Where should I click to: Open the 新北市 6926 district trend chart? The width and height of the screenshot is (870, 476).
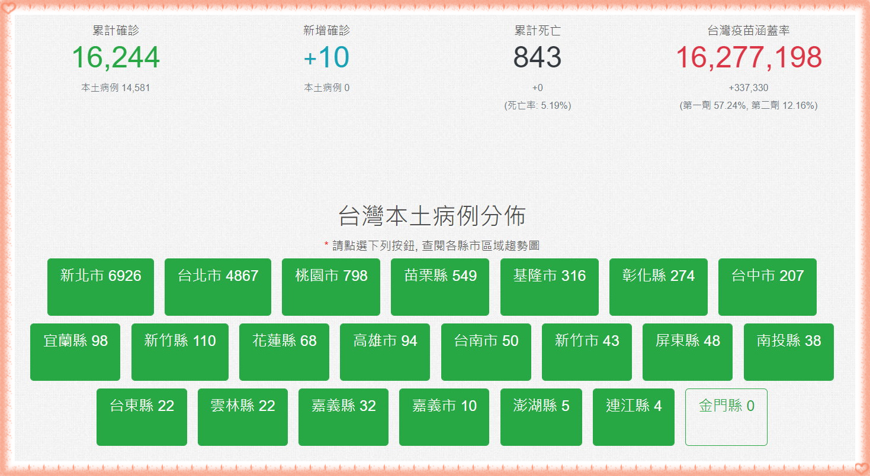point(101,287)
